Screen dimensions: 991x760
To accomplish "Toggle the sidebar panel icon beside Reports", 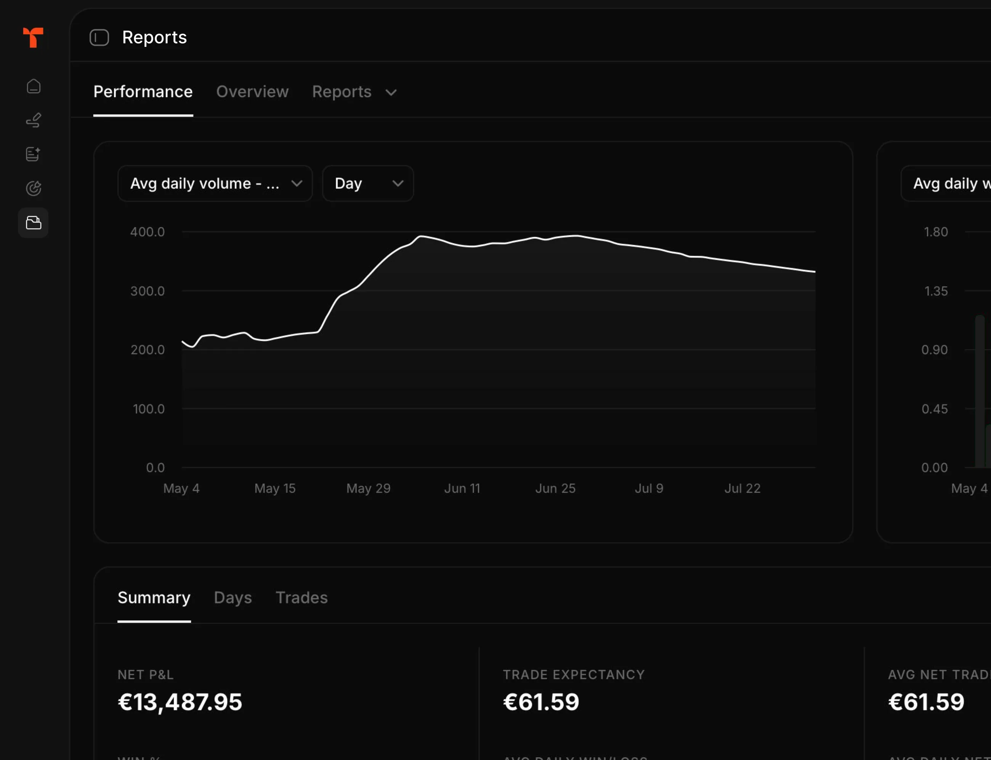I will (x=99, y=38).
